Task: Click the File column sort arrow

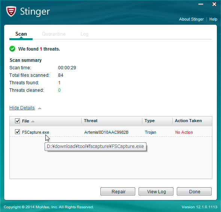Action: [x=33, y=121]
